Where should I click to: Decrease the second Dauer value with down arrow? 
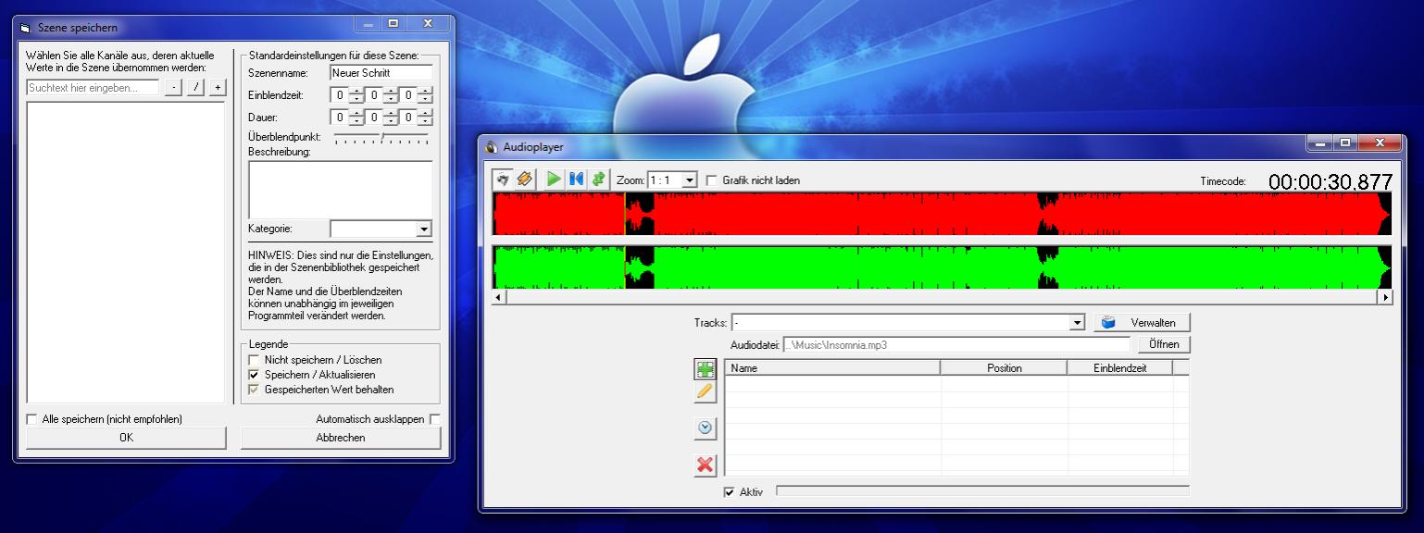pos(391,121)
